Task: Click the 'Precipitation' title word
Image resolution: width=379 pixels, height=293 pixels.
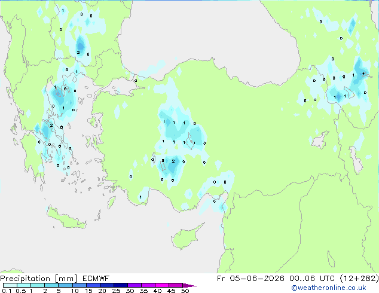Action: [x=25, y=279]
